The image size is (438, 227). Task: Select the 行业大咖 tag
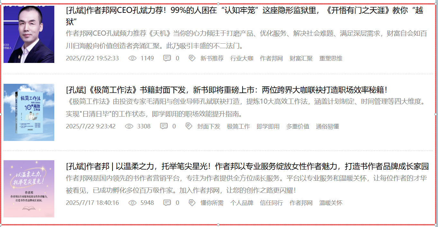tap(242, 58)
